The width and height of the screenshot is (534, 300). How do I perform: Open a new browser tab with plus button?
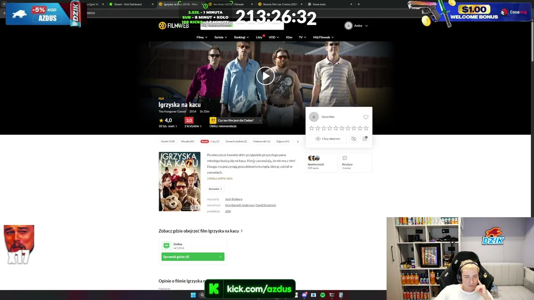(x=358, y=4)
